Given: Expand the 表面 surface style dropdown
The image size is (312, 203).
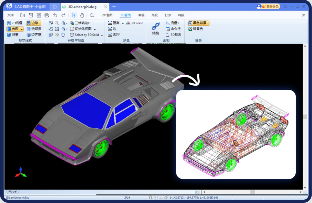Looking at the screenshot, I should (x=22, y=29).
